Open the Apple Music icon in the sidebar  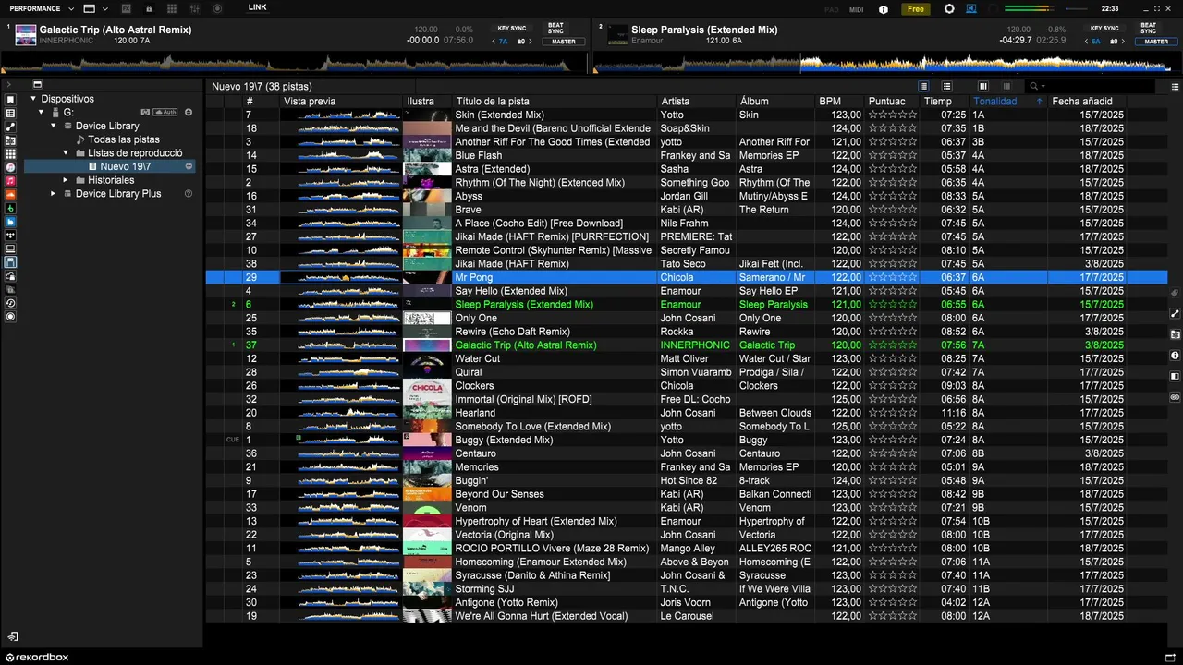10,181
